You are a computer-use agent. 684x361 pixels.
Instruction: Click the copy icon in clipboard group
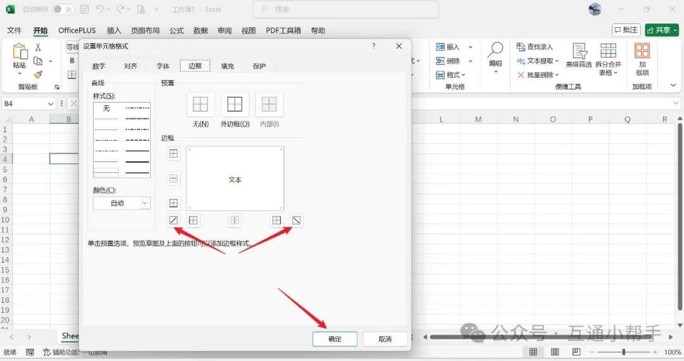point(38,61)
